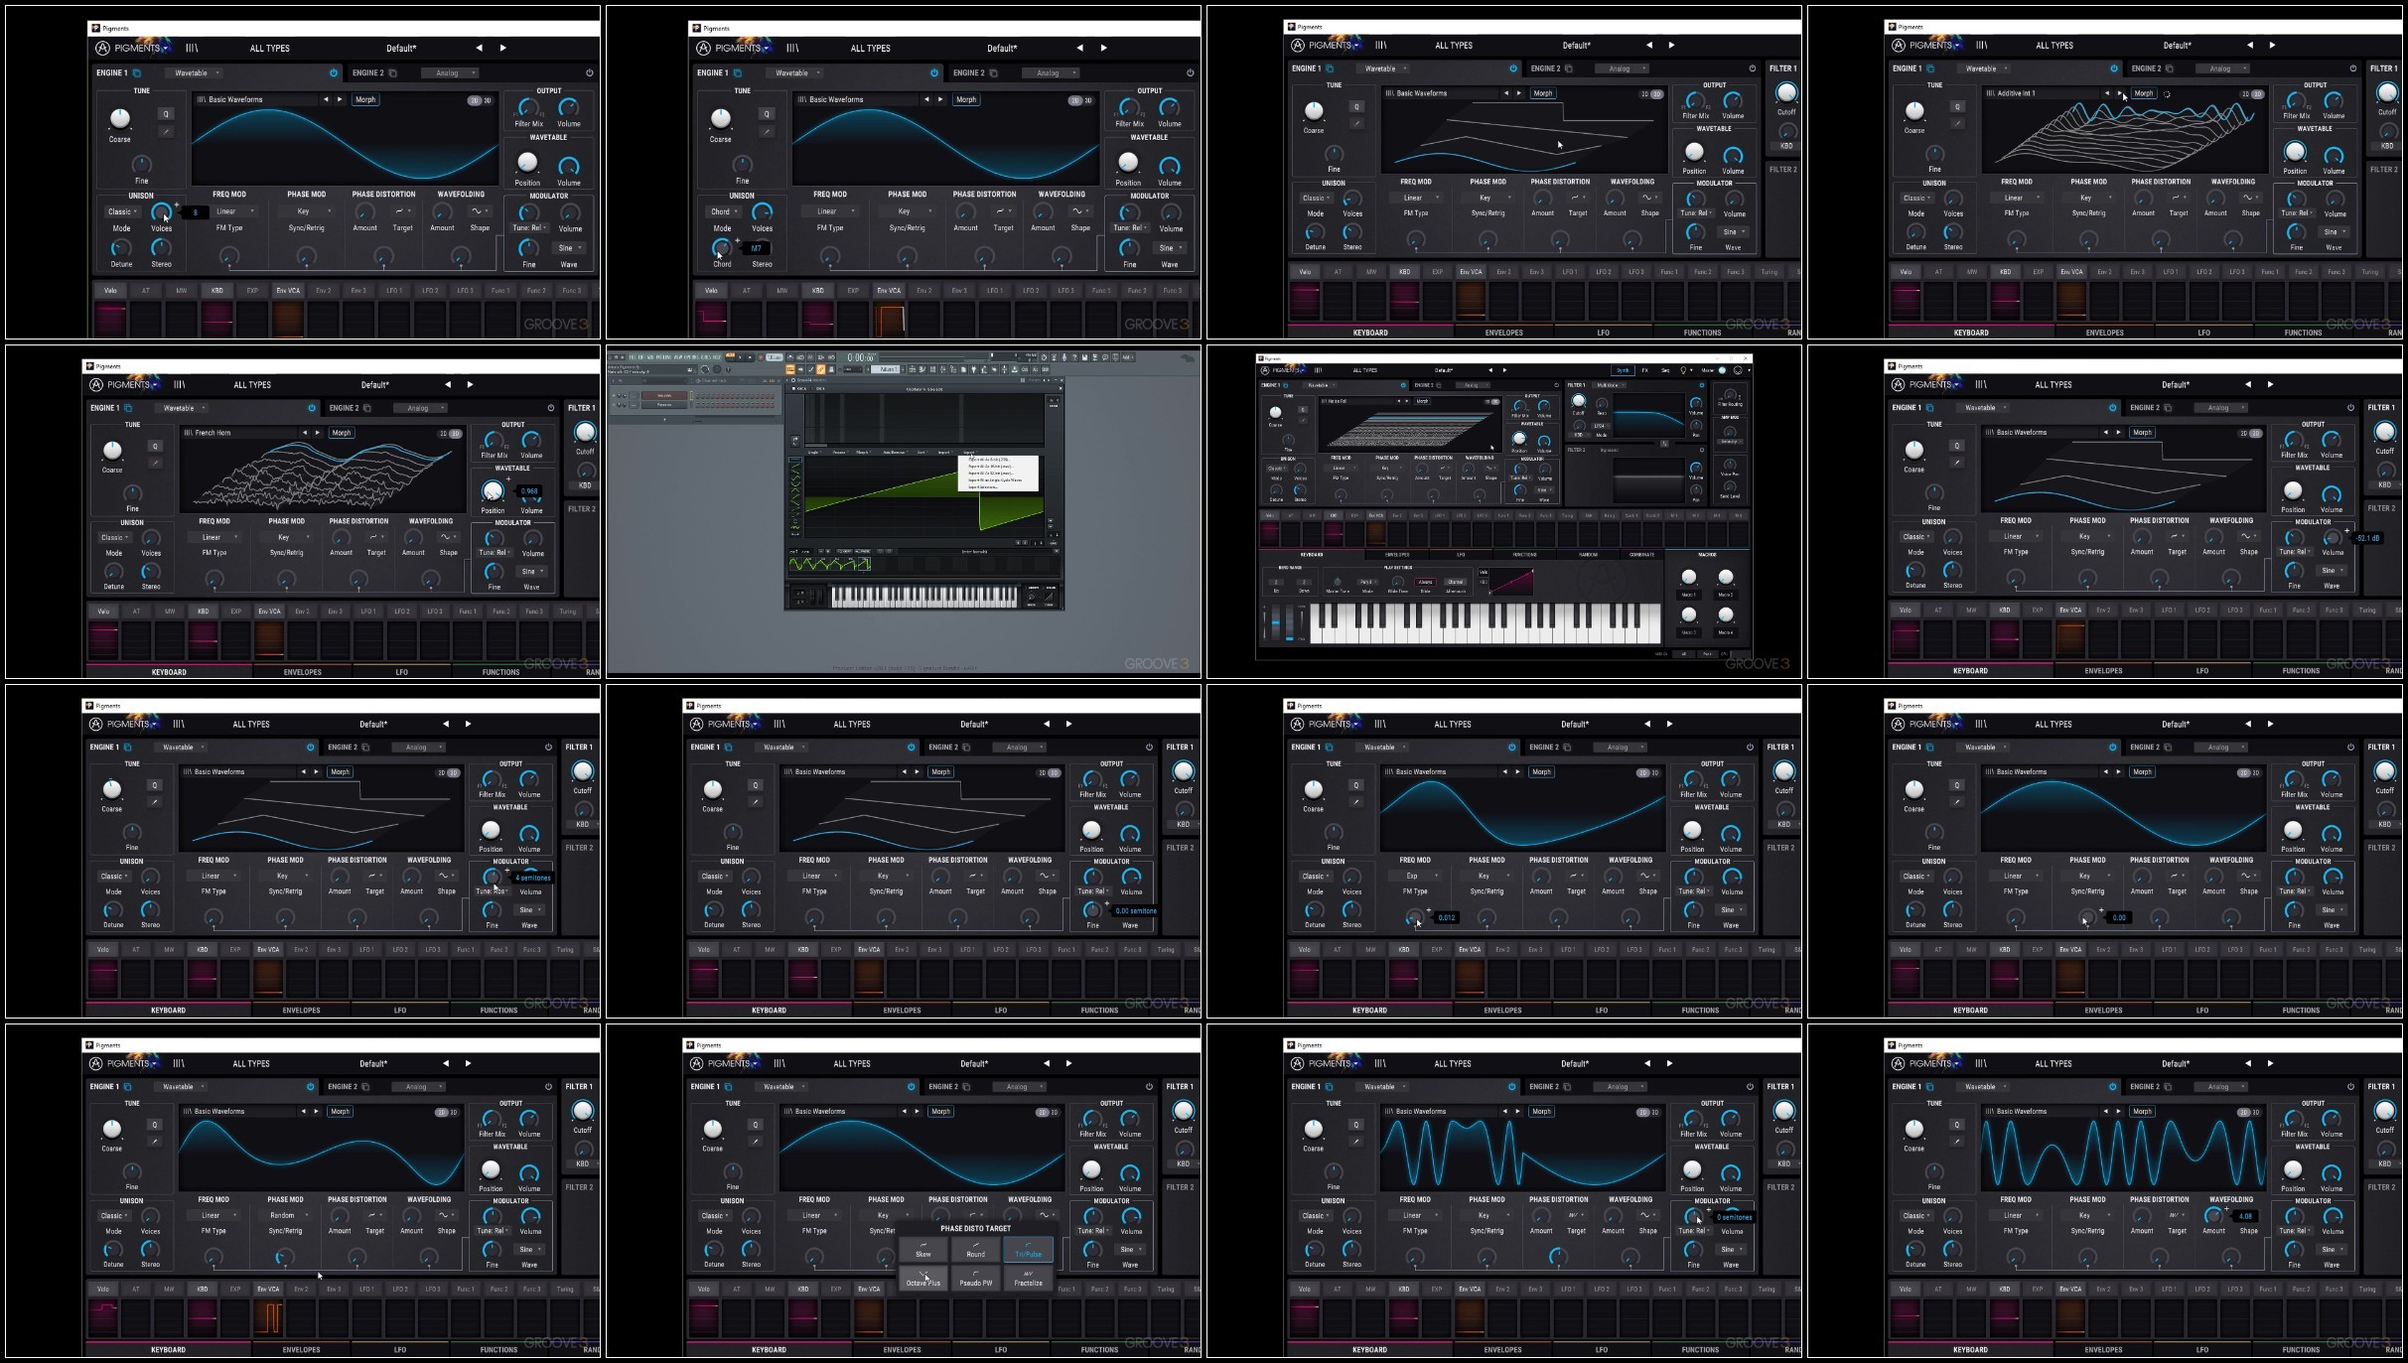Toggle the Q quantize button in the Chord-mode frame

pos(767,113)
